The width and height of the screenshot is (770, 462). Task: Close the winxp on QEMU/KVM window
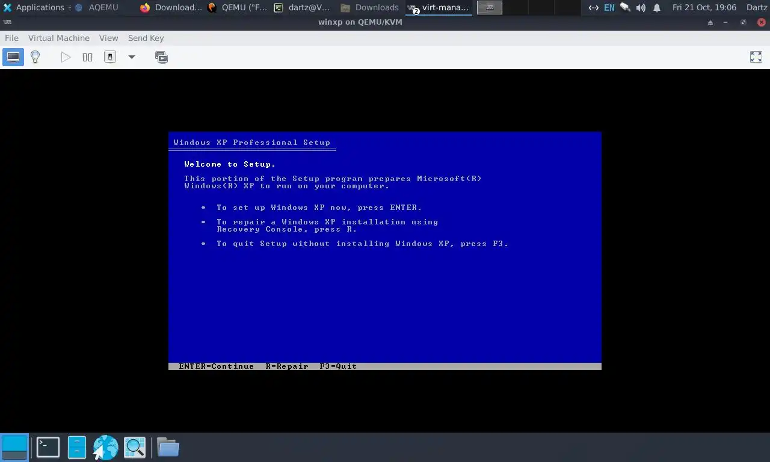click(761, 22)
